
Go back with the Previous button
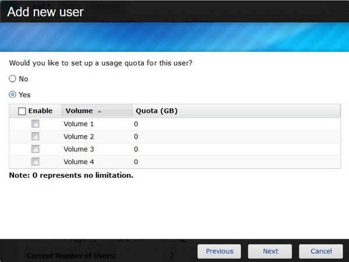point(219,252)
